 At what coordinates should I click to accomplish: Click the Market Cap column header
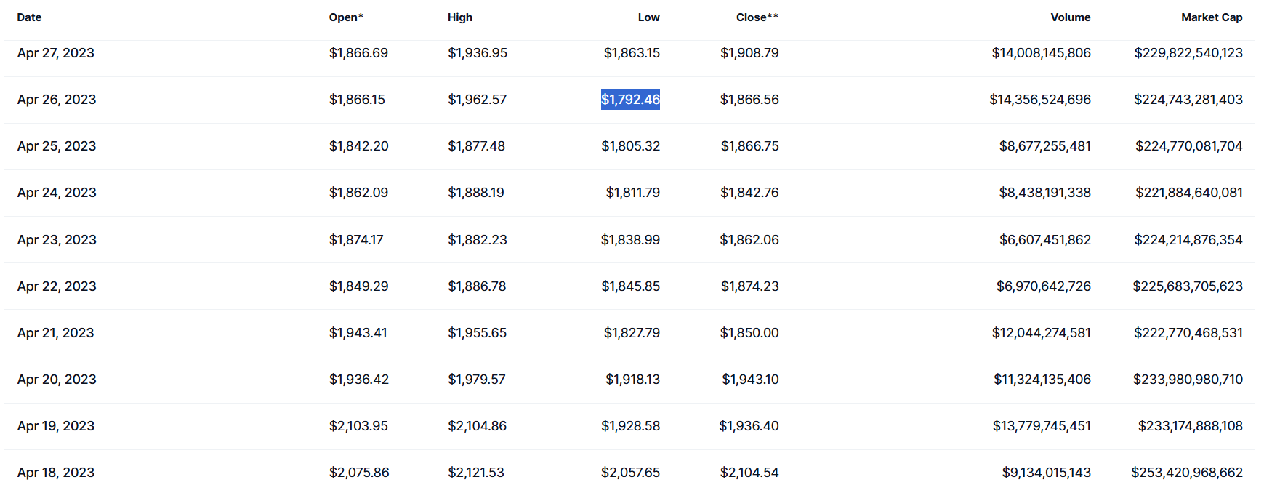click(x=1212, y=17)
